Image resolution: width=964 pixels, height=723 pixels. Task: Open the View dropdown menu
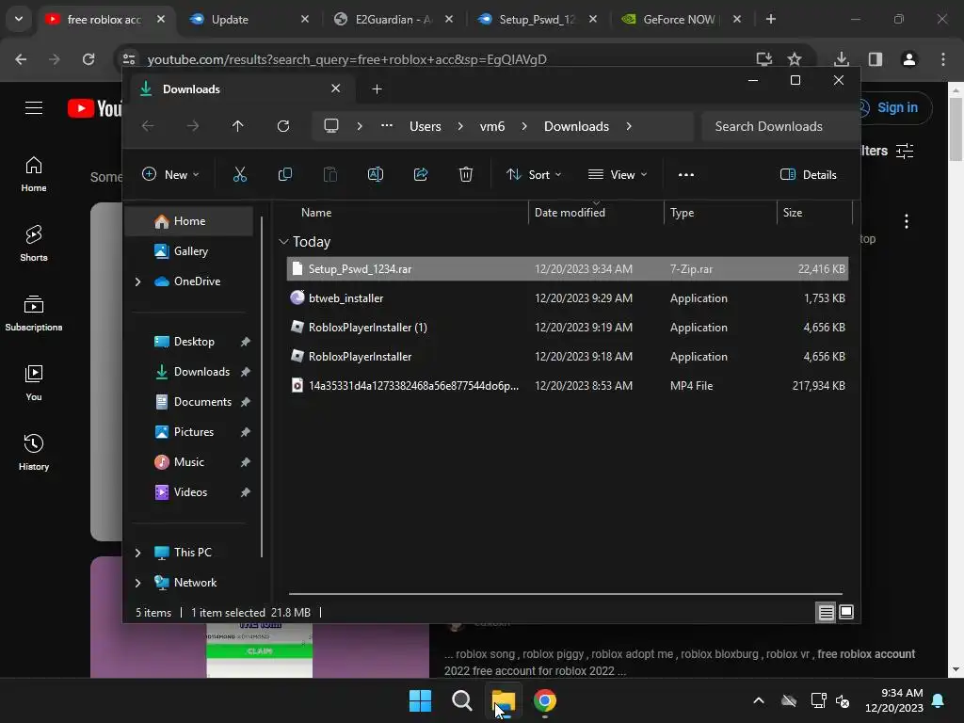(618, 174)
